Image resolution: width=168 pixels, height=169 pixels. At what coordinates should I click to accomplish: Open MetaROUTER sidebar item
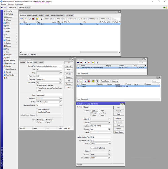point(11,63)
